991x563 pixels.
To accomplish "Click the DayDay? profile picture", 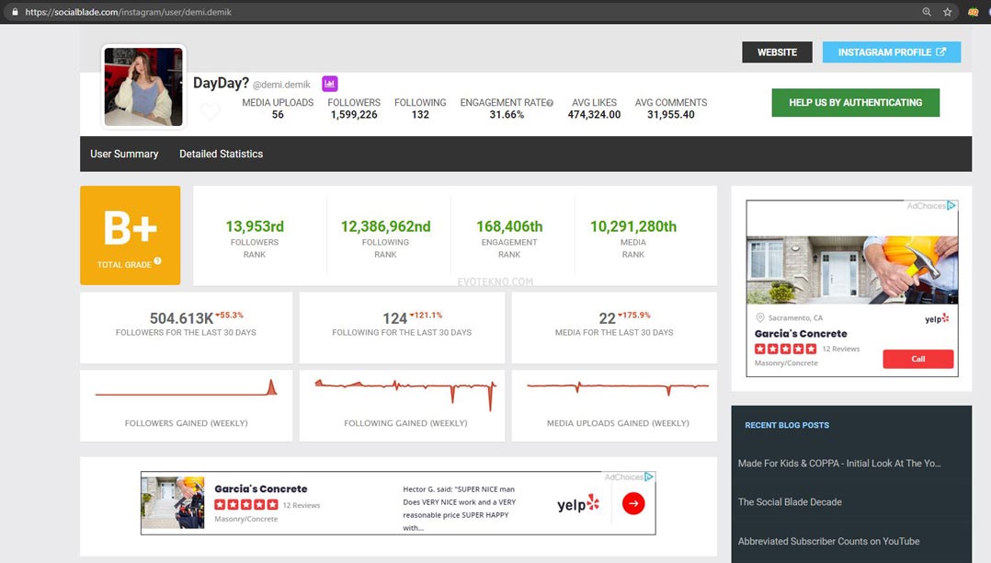I will coord(143,86).
